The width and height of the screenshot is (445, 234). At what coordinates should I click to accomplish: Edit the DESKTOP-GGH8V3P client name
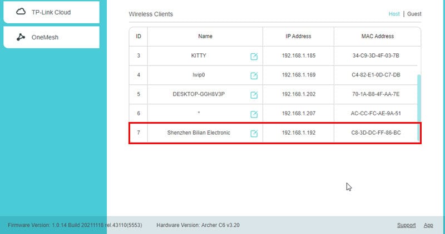(x=254, y=95)
